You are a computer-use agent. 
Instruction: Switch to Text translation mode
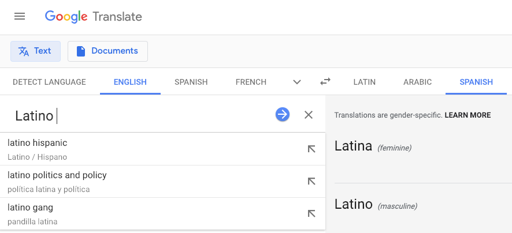[35, 51]
